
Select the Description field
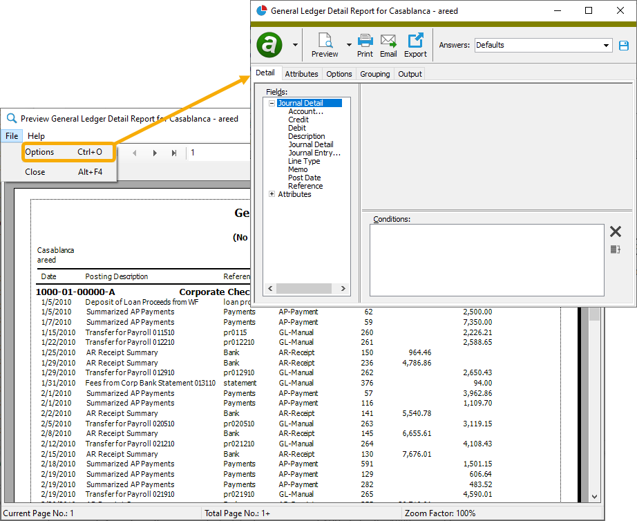tap(307, 136)
